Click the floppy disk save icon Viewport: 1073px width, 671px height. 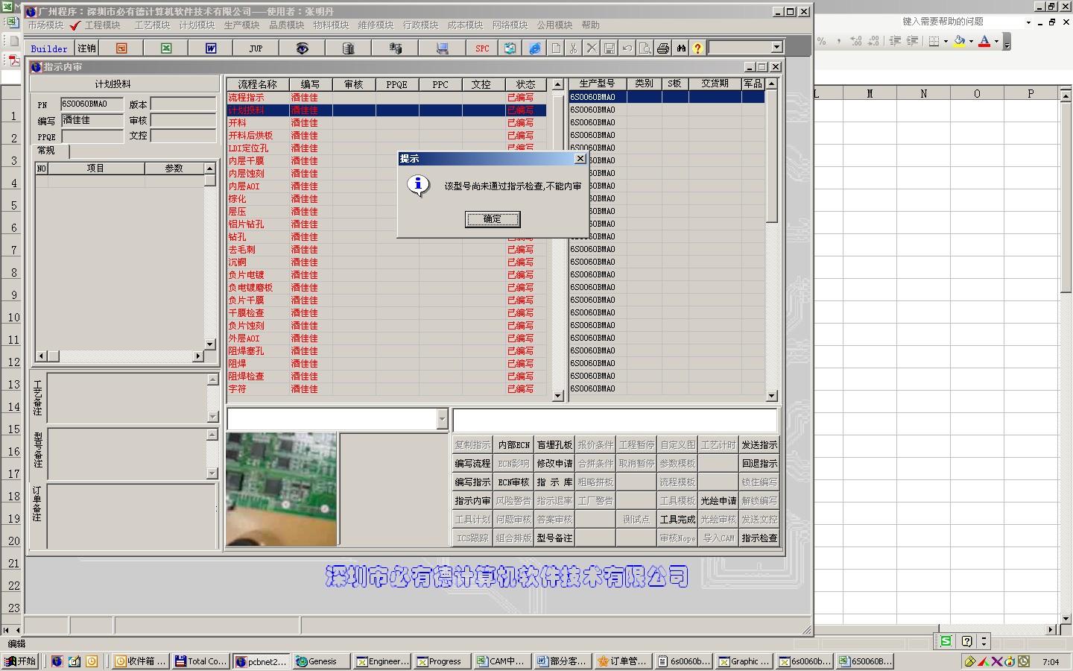pyautogui.click(x=610, y=48)
